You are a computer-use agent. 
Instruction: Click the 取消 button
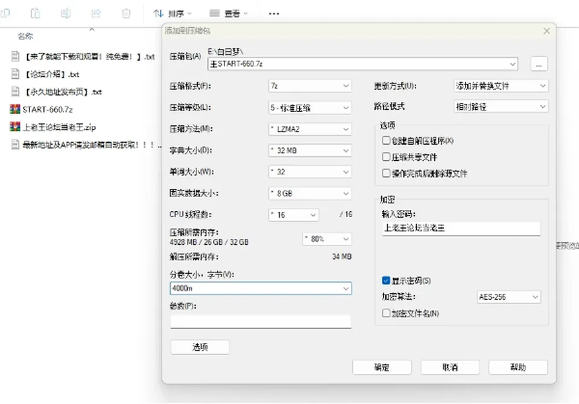click(450, 367)
